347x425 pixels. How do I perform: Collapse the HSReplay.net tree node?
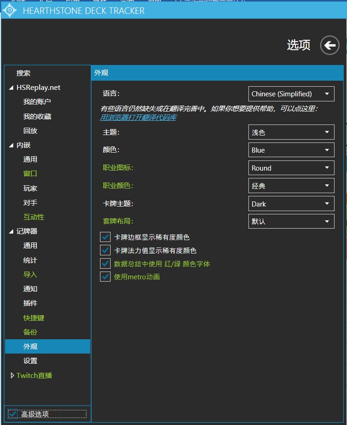pos(11,88)
